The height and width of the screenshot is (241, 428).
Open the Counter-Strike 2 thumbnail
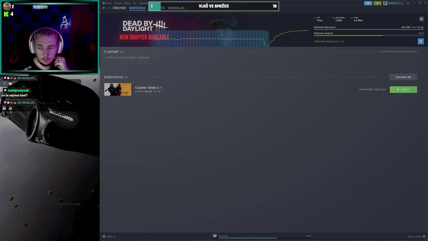pyautogui.click(x=118, y=89)
